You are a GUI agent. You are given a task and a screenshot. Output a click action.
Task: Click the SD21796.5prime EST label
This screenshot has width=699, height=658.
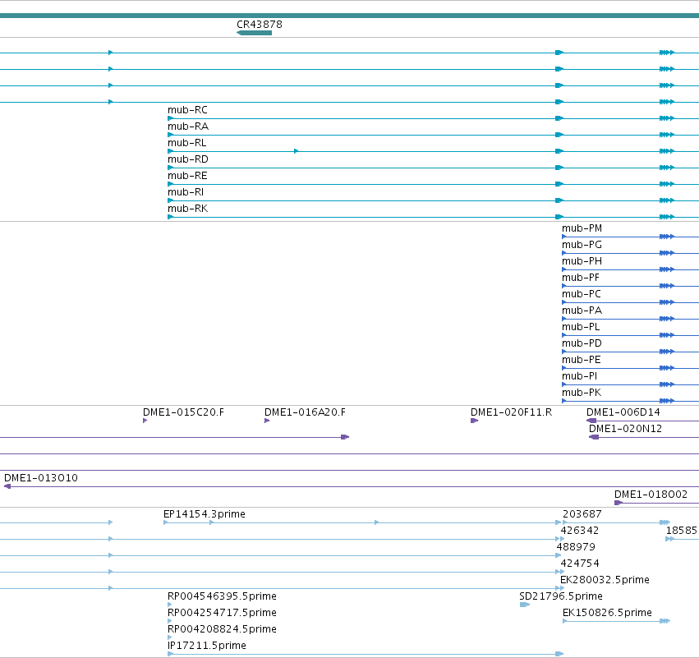click(561, 597)
